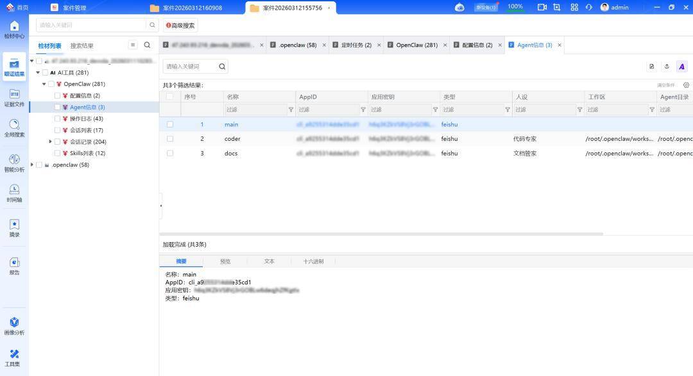Switch to the 十六进制 tab

pyautogui.click(x=313, y=261)
